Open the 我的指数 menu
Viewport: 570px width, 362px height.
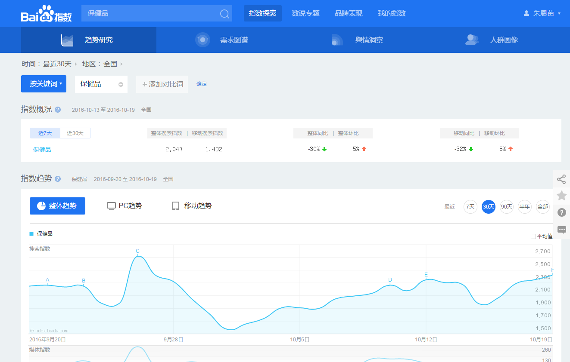click(392, 13)
